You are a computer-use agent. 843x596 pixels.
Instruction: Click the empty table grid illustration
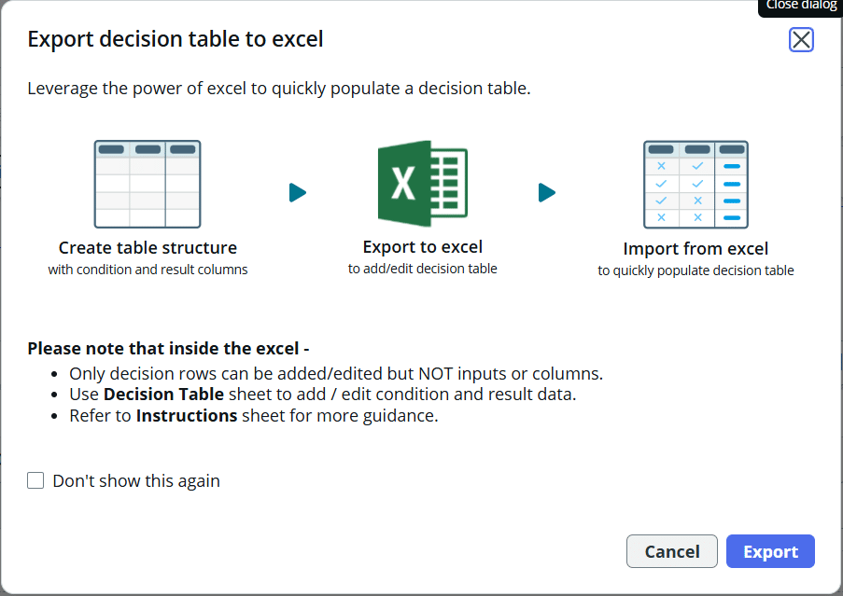(147, 184)
